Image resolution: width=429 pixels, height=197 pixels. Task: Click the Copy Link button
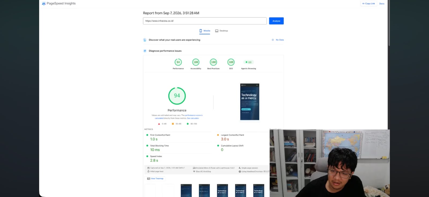[x=369, y=3]
